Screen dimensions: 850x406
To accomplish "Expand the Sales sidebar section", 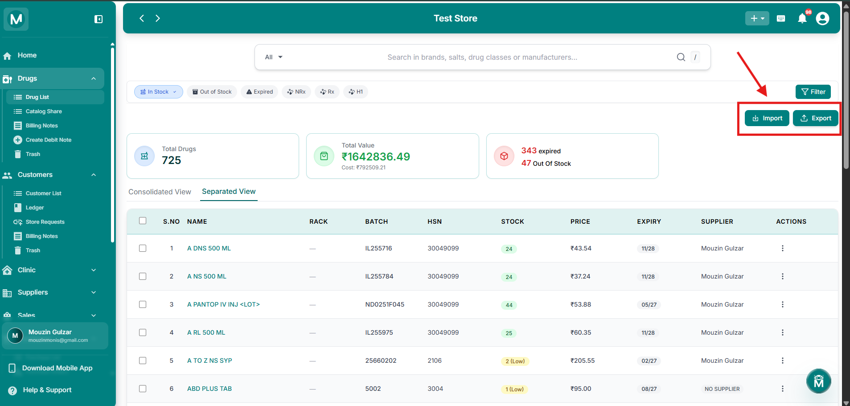I will tap(94, 315).
